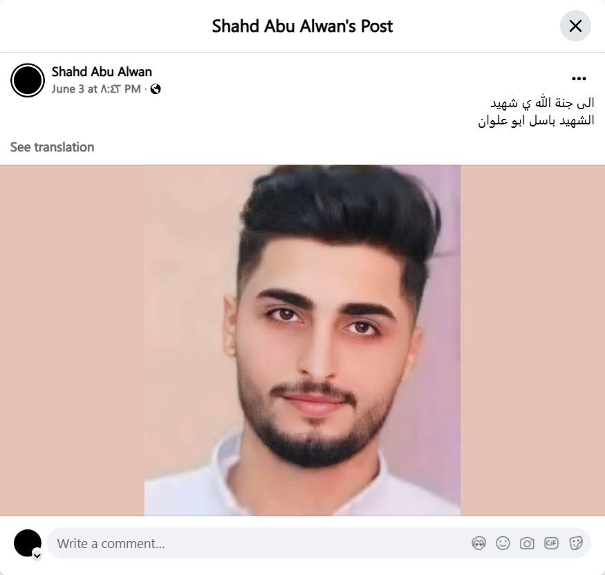
Task: Open the emoji picker in comment box
Action: 503,543
